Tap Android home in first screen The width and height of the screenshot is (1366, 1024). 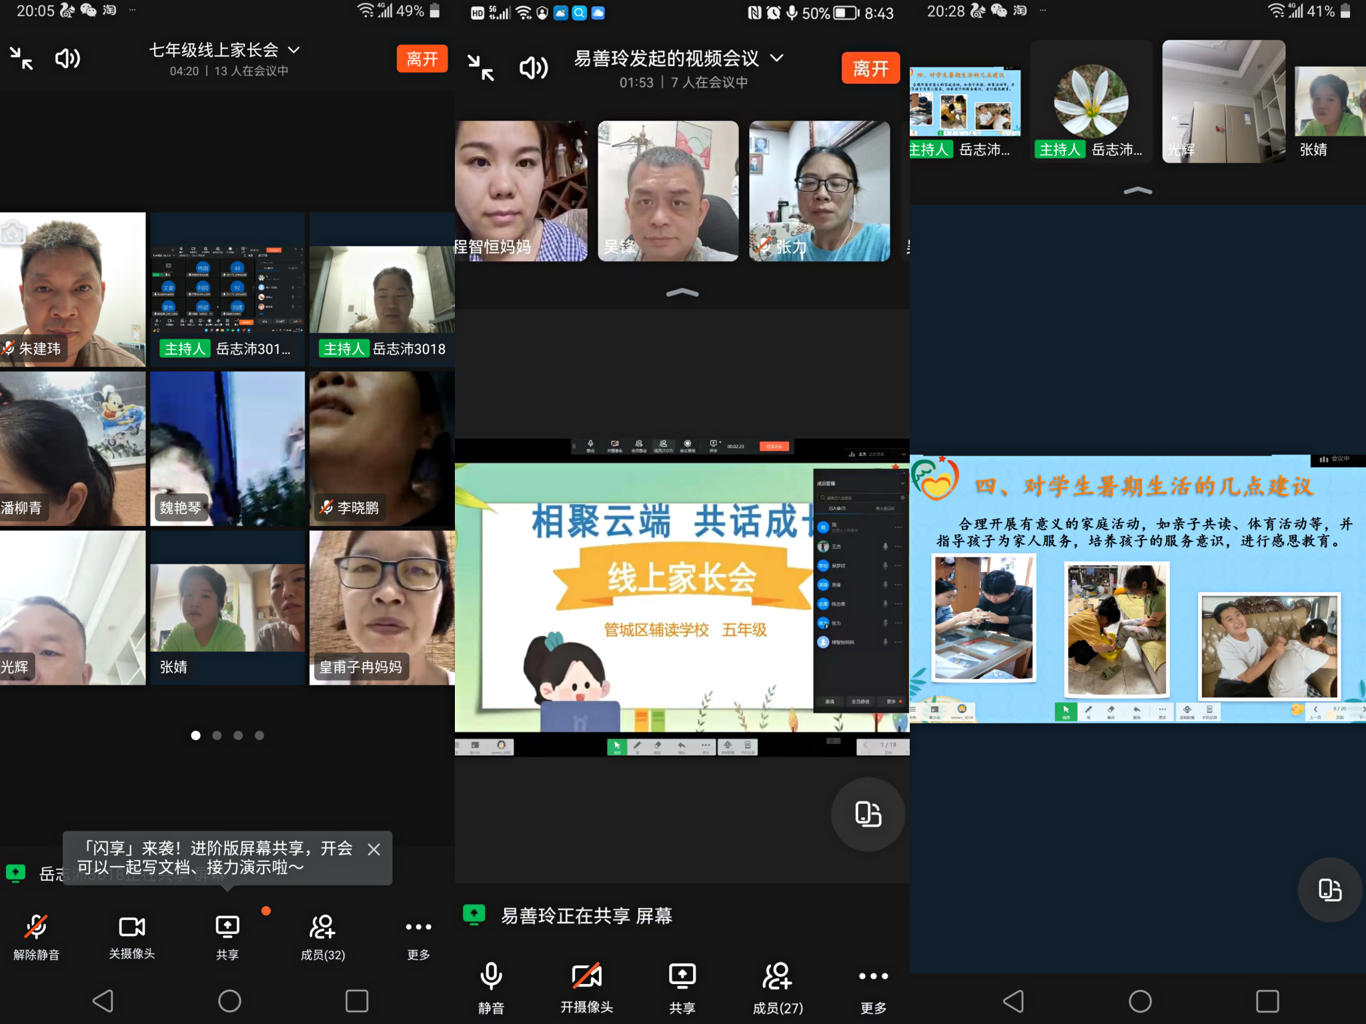coord(229,1001)
